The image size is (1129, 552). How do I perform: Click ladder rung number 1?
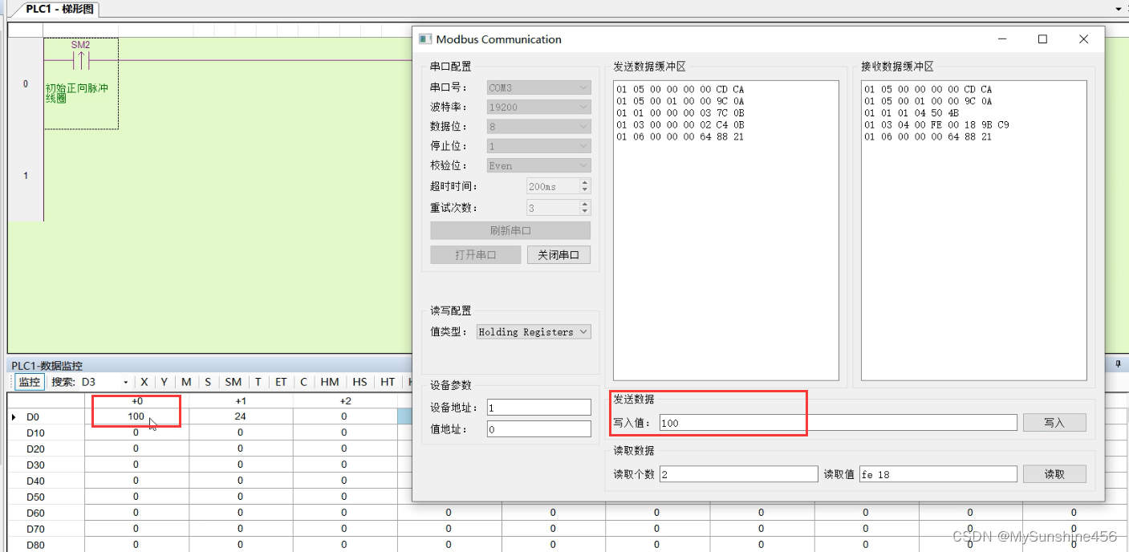pyautogui.click(x=26, y=175)
